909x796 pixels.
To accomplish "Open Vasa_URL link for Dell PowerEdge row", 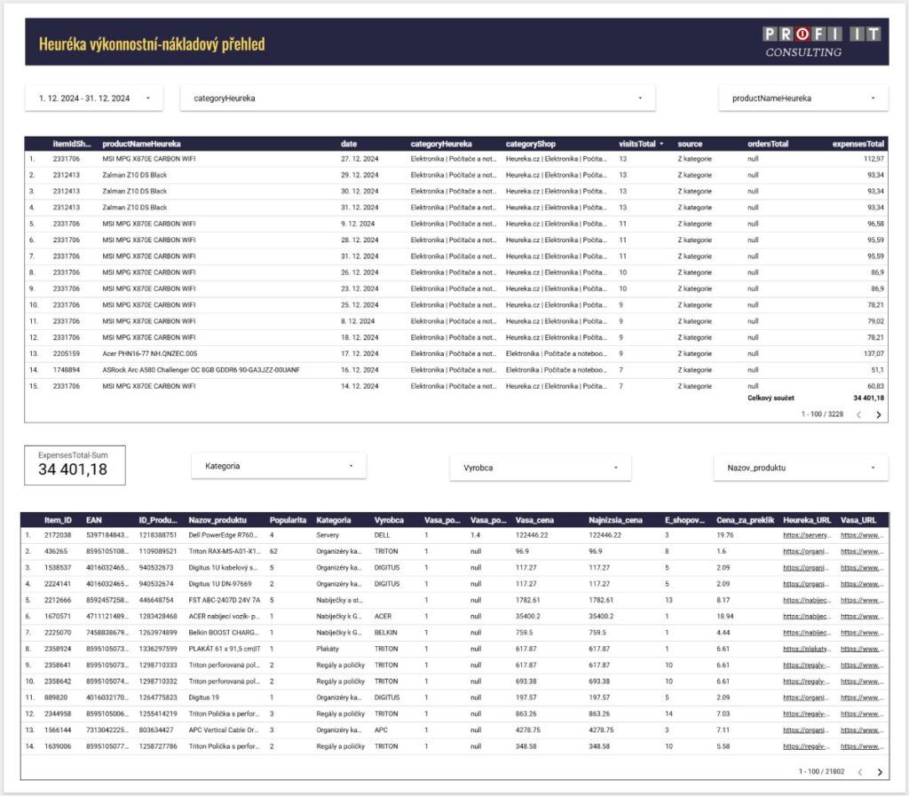I will pos(862,535).
